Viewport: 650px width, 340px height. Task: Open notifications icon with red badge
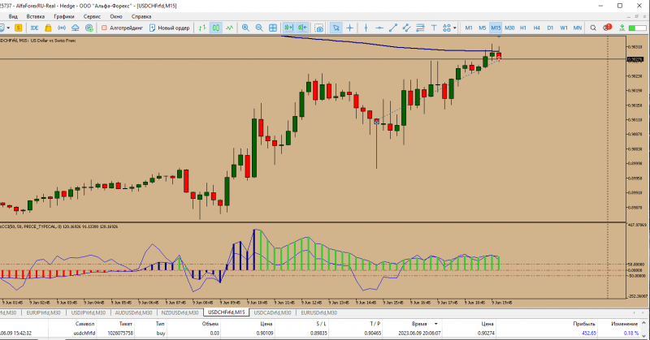coord(607,28)
